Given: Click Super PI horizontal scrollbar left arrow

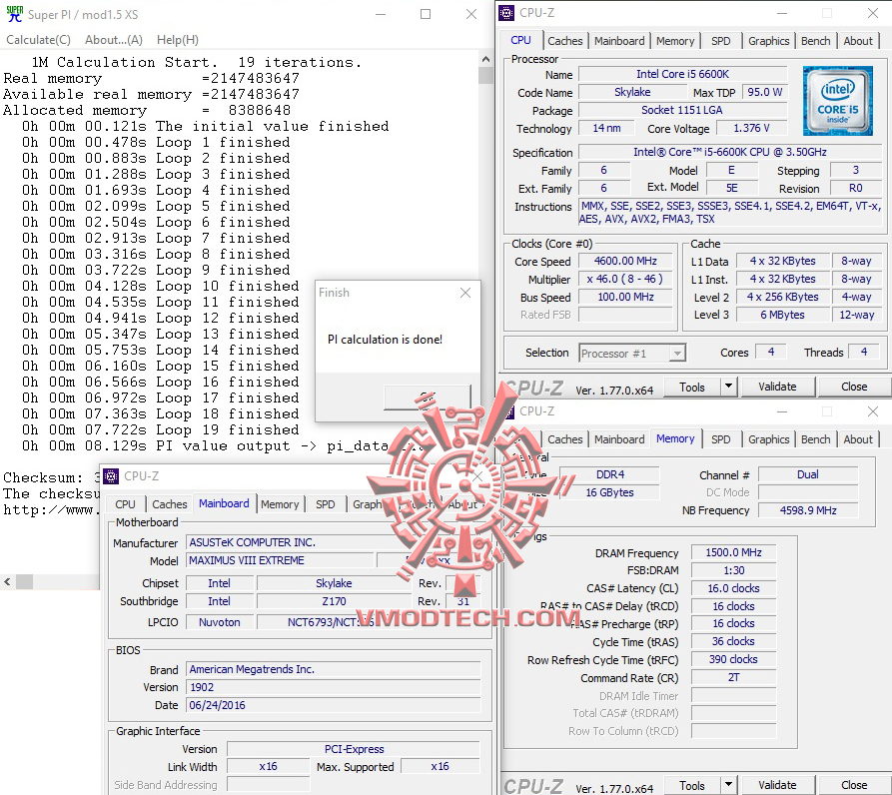Looking at the screenshot, I should [x=7, y=581].
